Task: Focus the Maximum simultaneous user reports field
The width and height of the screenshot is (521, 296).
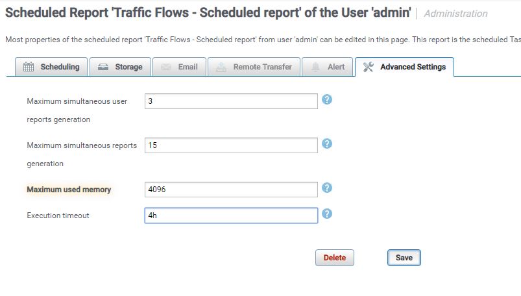Action: click(x=231, y=101)
